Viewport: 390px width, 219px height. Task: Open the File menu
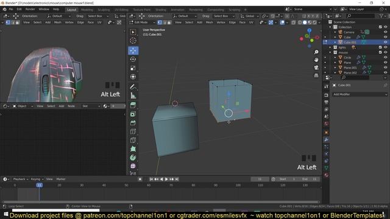coord(11,9)
